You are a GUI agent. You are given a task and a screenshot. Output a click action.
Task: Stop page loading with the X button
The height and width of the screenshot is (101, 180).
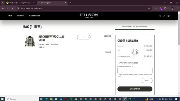[12, 8]
